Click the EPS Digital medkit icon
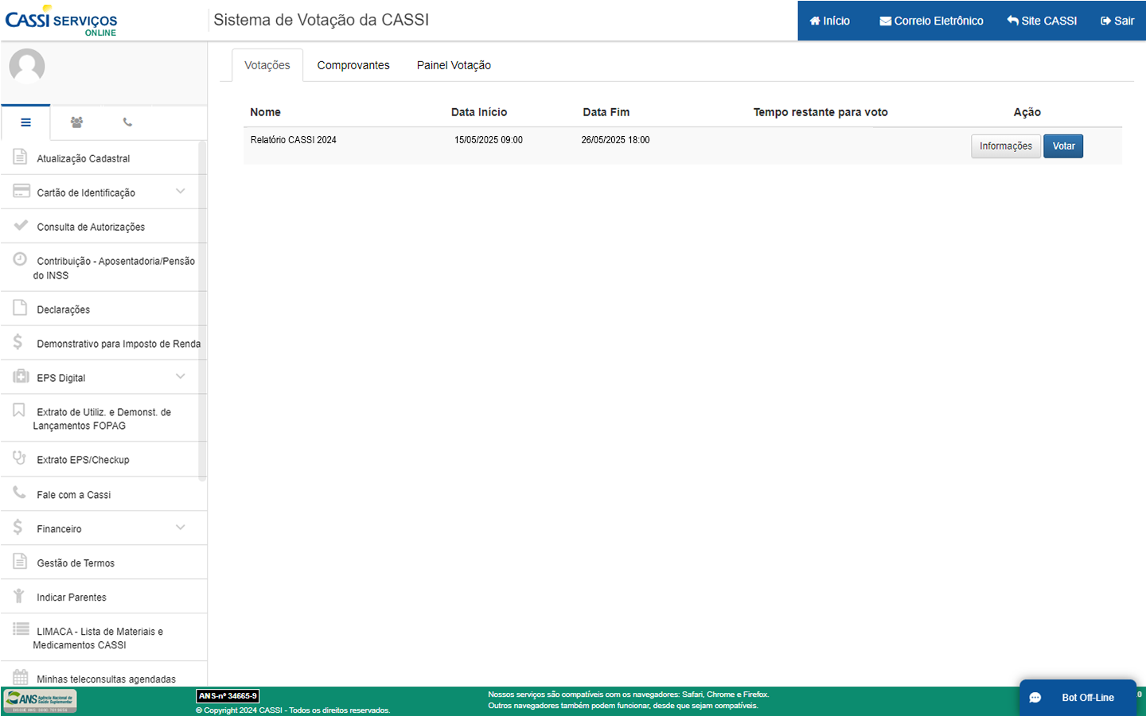Viewport: 1146px width, 716px height. point(21,376)
